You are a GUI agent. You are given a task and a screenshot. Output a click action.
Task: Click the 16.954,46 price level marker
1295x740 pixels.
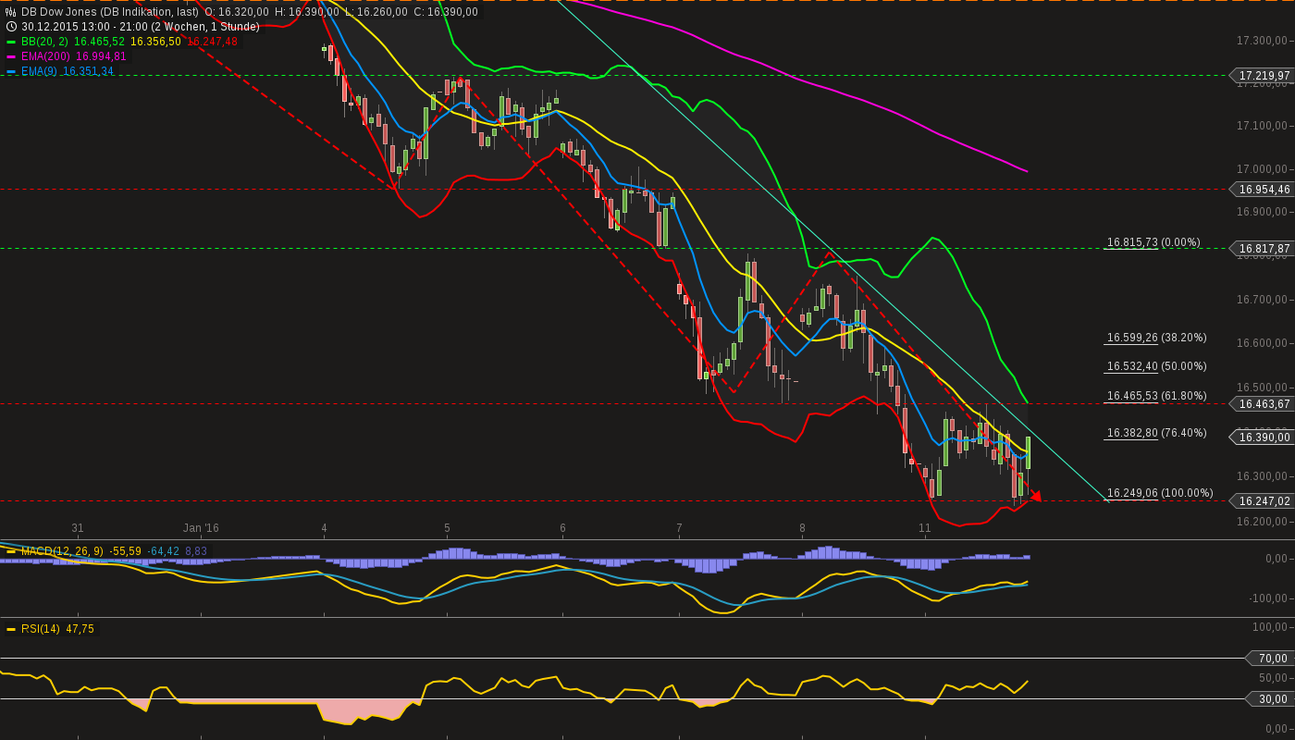click(1260, 189)
